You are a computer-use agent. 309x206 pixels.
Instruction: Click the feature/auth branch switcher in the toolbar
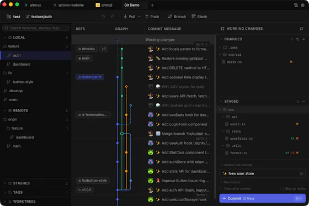click(39, 17)
